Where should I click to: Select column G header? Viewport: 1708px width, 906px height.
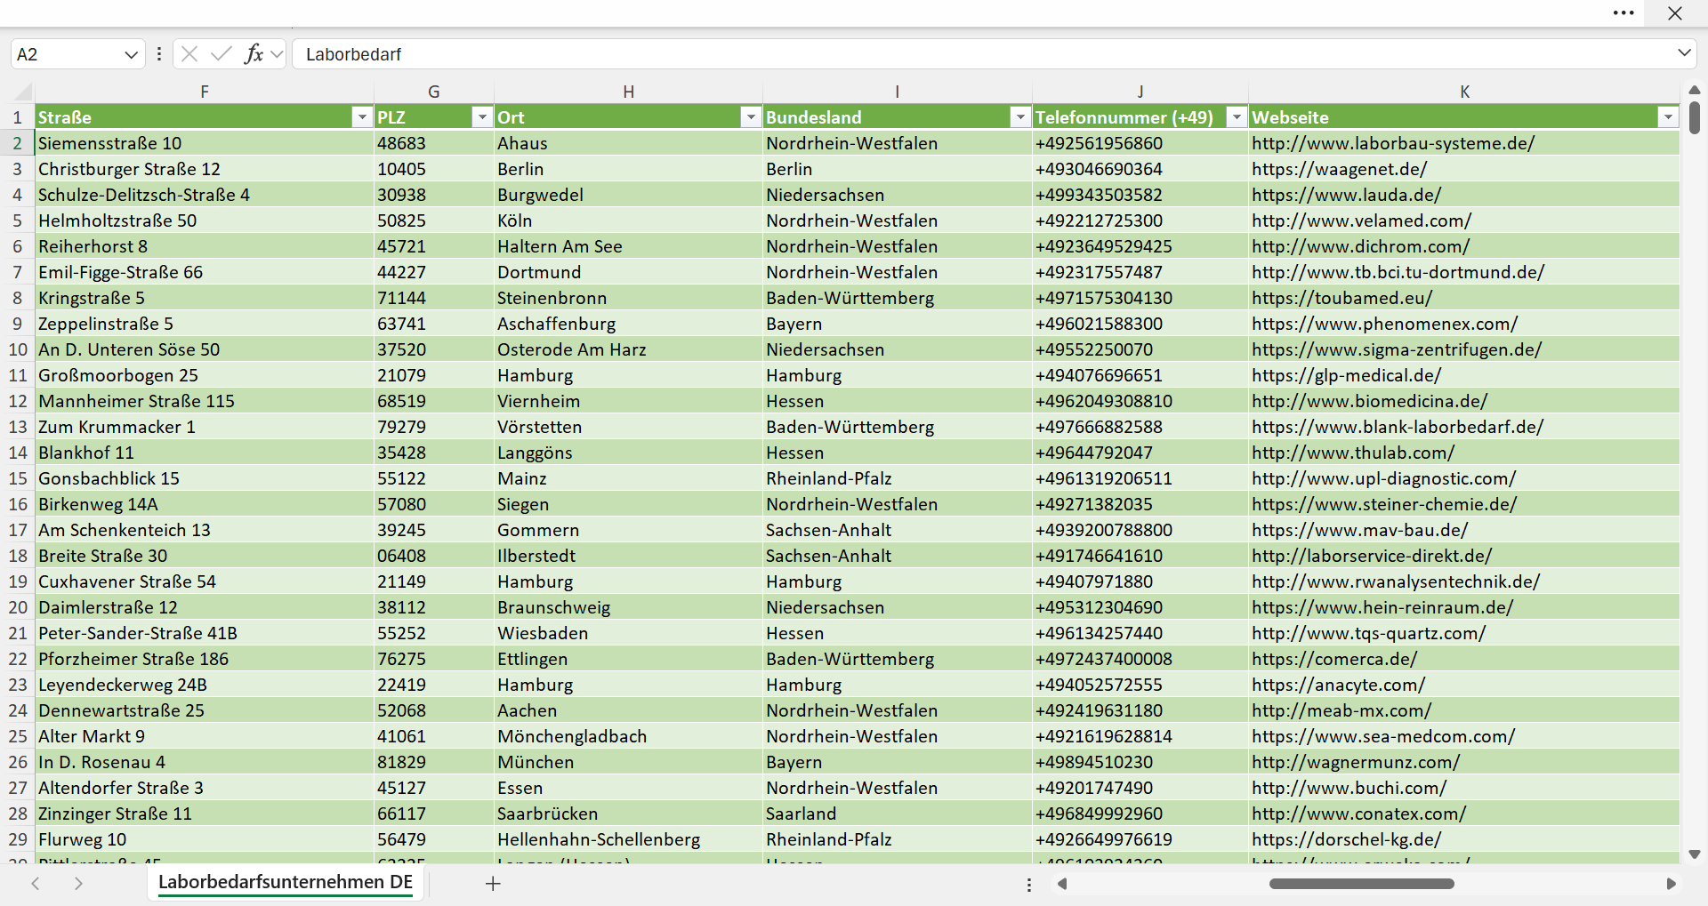(434, 92)
